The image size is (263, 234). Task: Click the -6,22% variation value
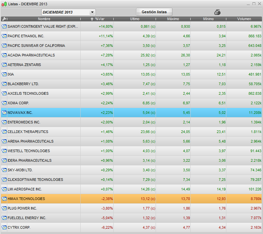[x=107, y=227]
